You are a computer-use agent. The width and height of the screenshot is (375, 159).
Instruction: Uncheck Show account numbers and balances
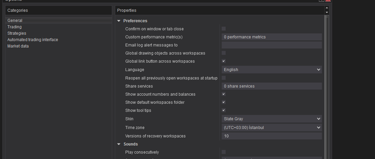coord(224,94)
